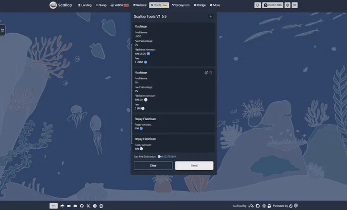Click the Clear button
The image size is (347, 210).
pyautogui.click(x=153, y=166)
